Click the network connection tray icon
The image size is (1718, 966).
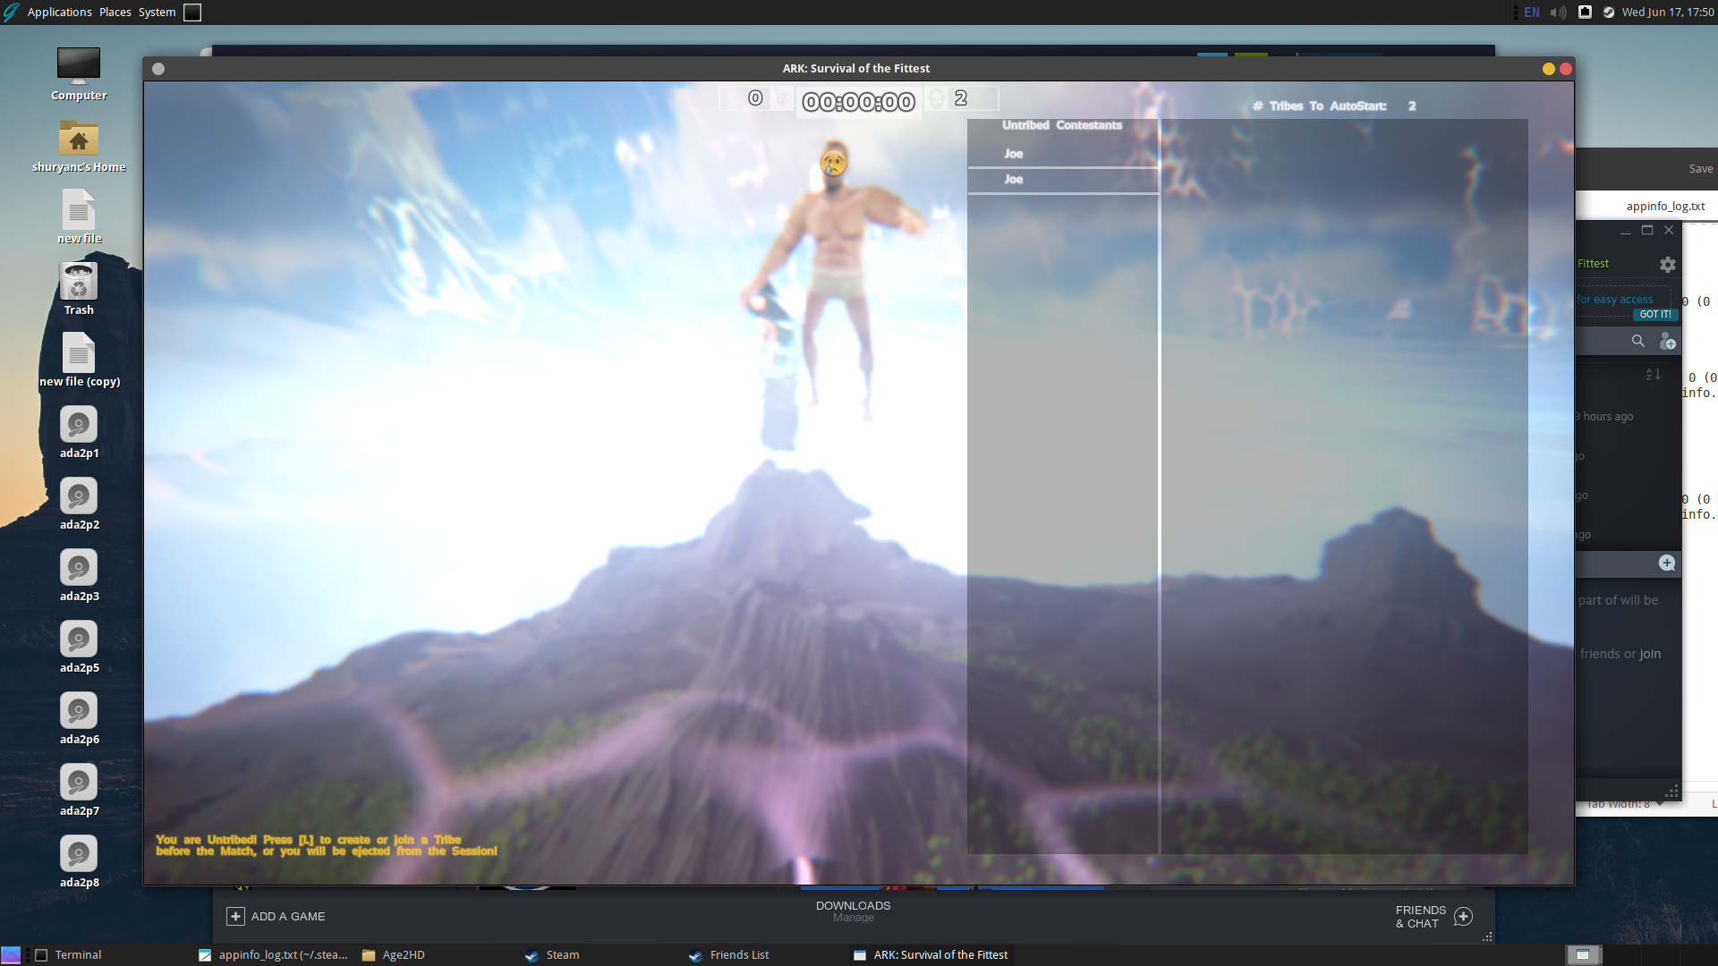pyautogui.click(x=1585, y=13)
